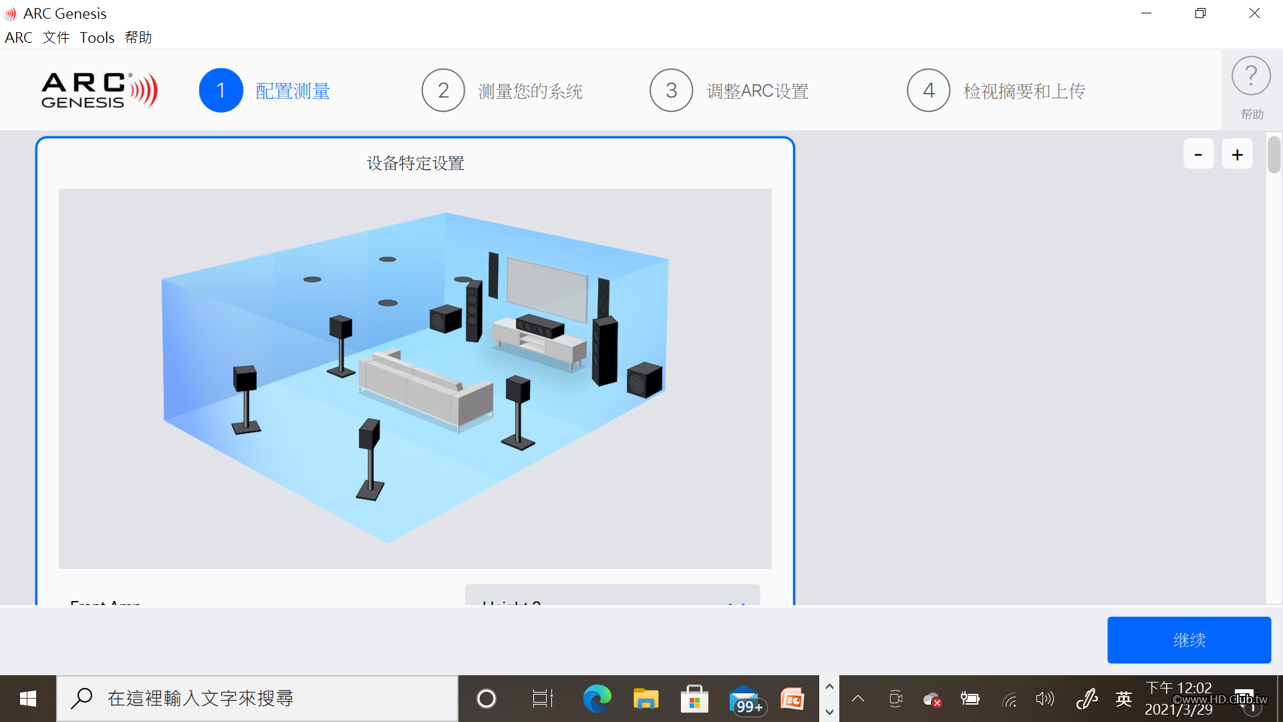The height and width of the screenshot is (722, 1283).
Task: Click the help question mark icon
Action: [1251, 76]
